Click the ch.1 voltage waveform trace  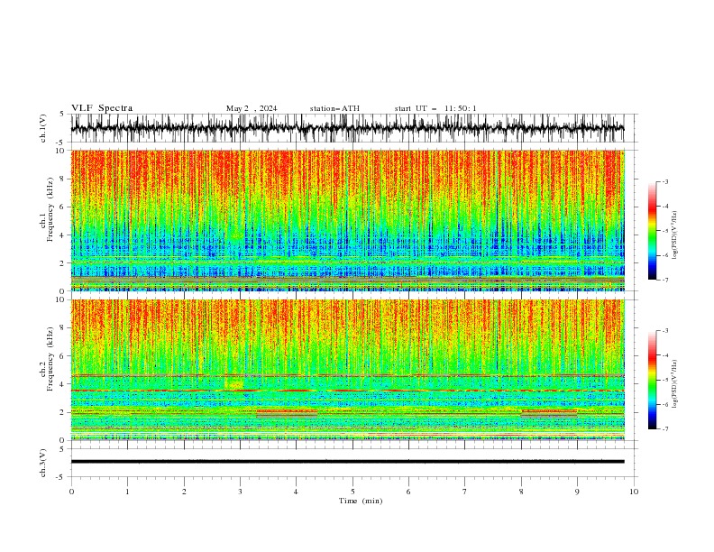pyautogui.click(x=347, y=128)
